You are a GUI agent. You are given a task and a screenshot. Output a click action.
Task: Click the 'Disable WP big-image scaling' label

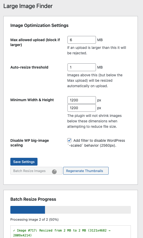click(x=29, y=143)
